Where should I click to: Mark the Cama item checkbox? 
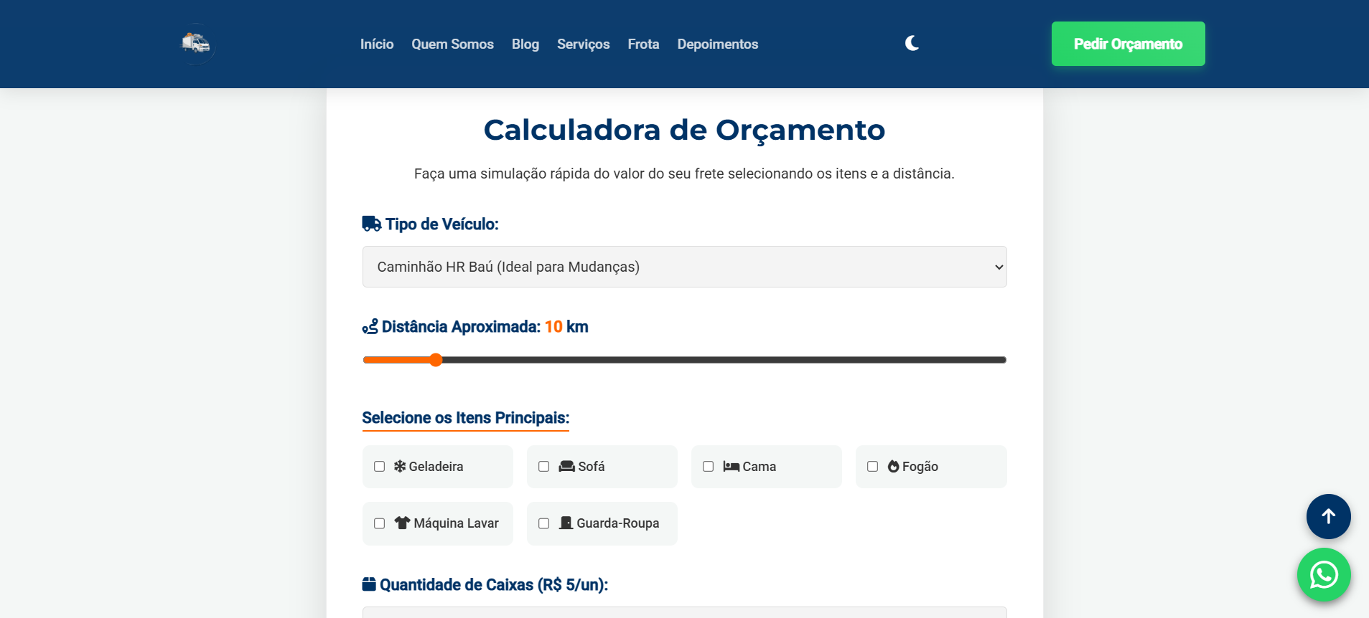[x=709, y=467]
